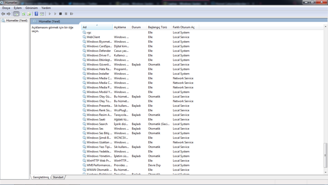The width and height of the screenshot is (328, 185).
Task: Select the Windows Yönetim... service name
Action: click(99, 156)
